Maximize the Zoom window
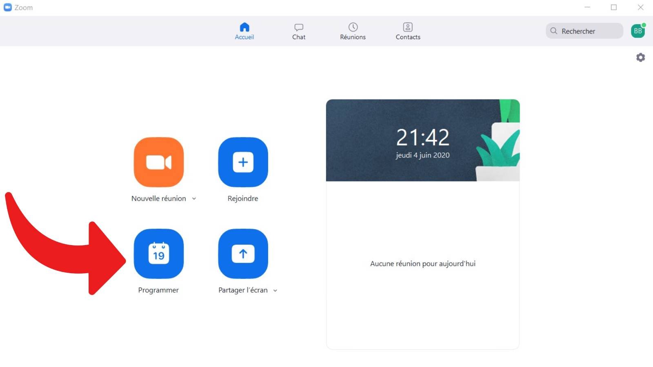653x367 pixels. 614,7
